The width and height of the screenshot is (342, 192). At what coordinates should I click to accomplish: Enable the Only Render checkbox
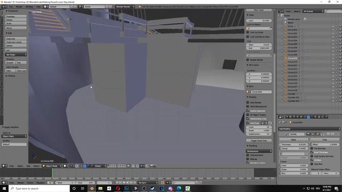tap(248, 102)
